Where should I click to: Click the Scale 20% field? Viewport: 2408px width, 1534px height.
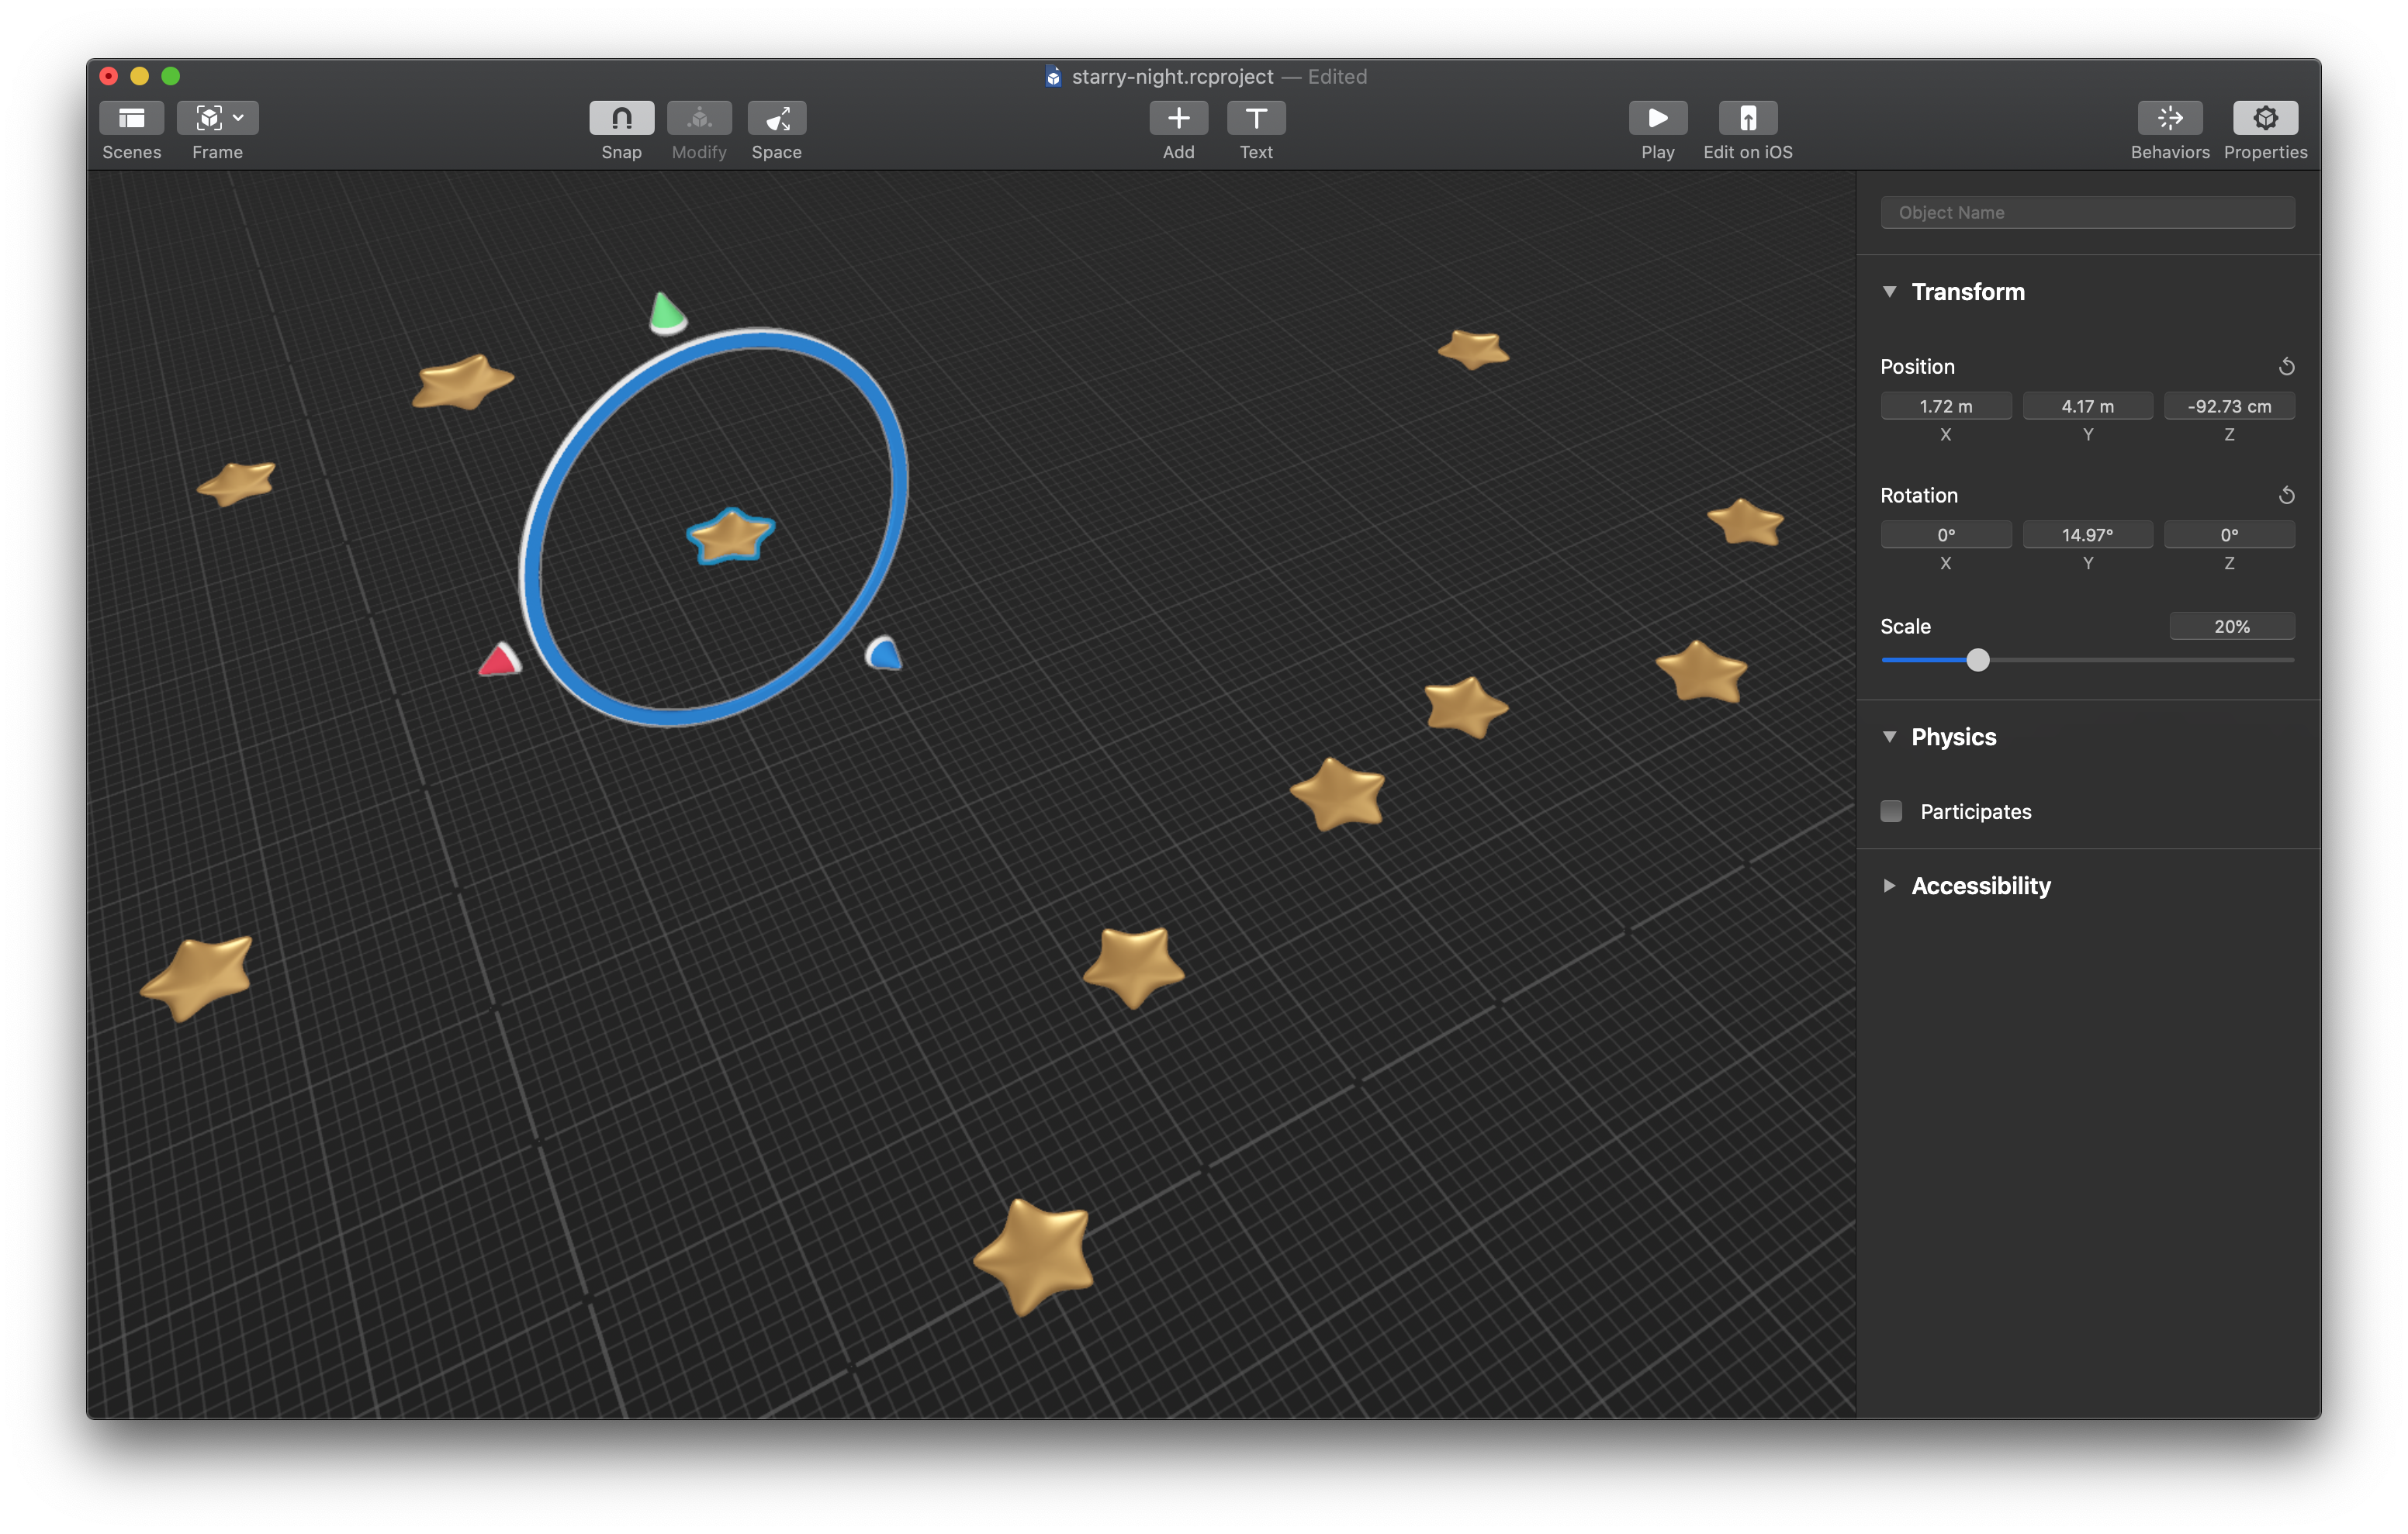(2232, 626)
